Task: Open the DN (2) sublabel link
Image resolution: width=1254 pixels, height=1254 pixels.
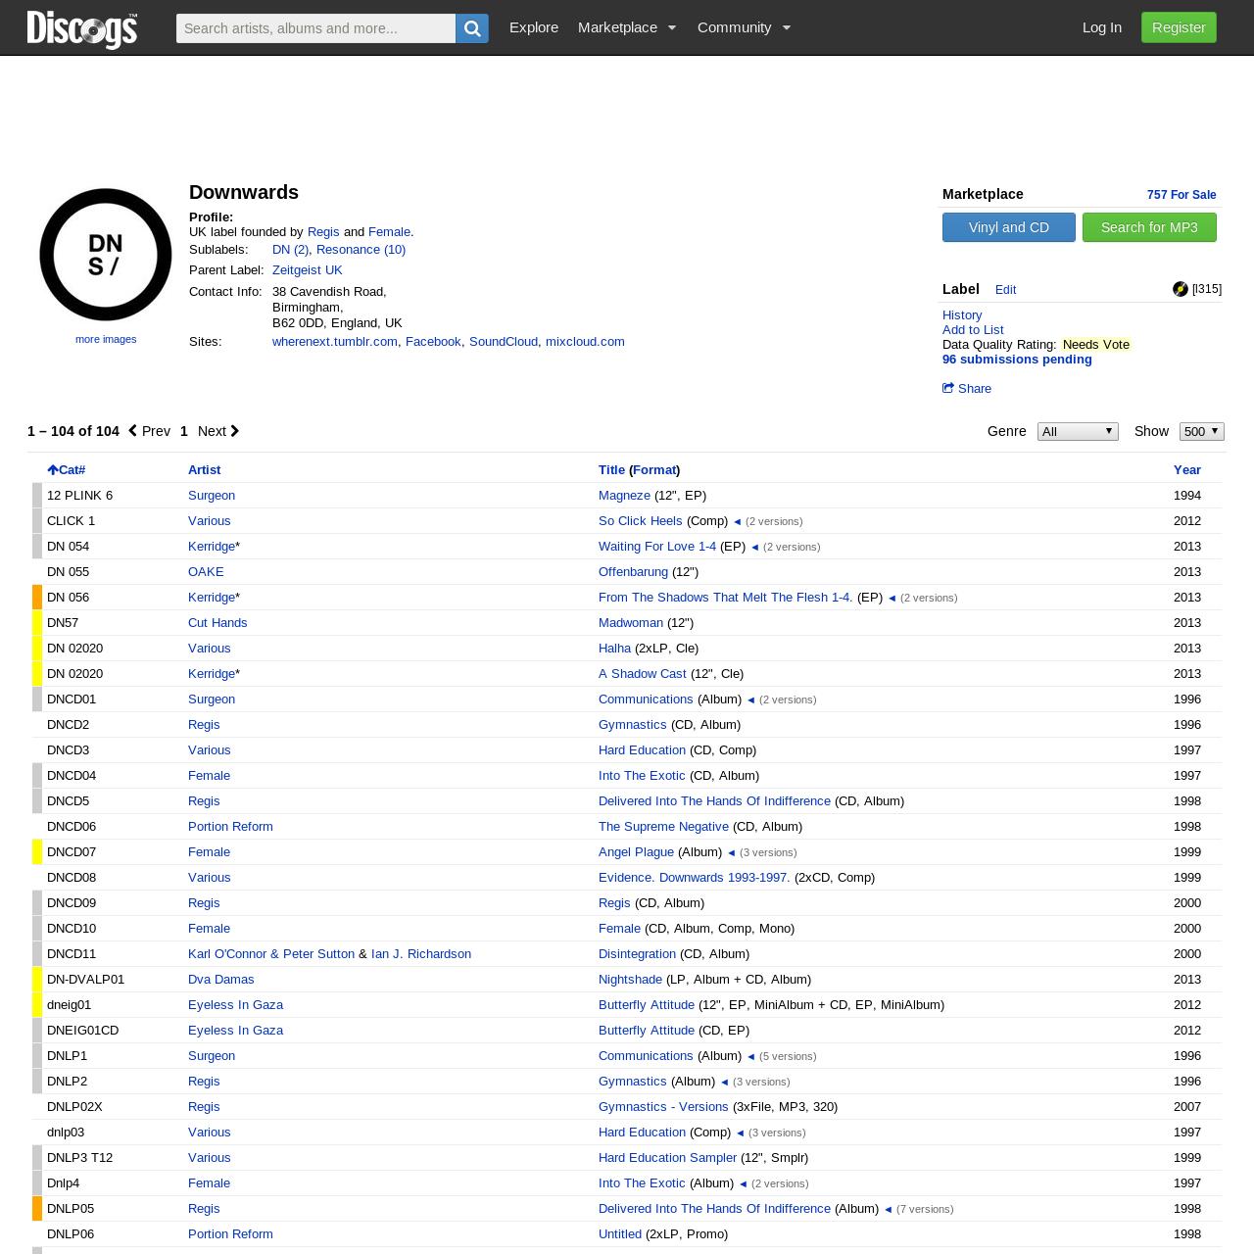Action: (x=290, y=250)
